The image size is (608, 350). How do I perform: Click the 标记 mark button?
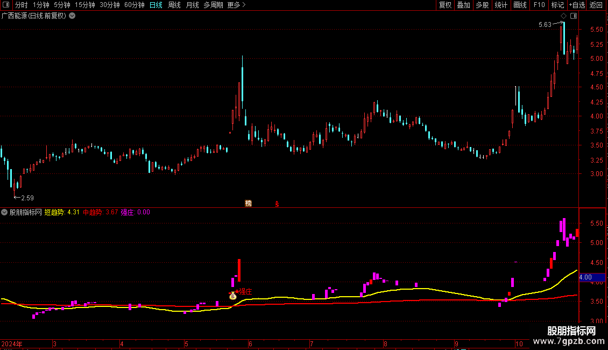pyautogui.click(x=557, y=5)
